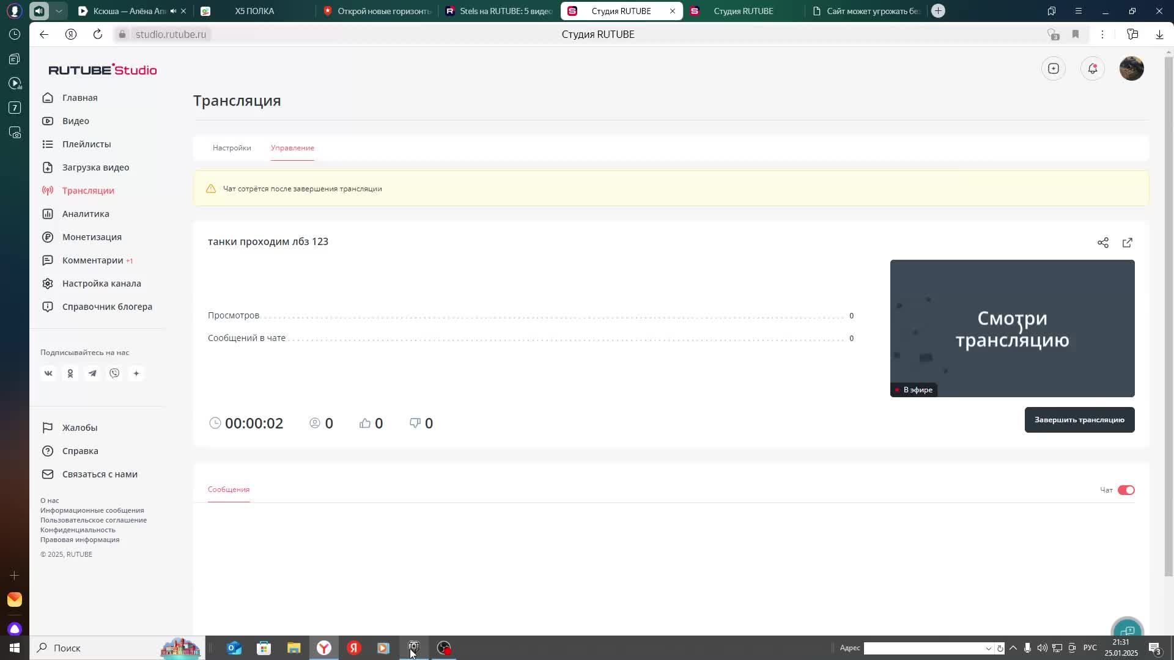Reload the studio.rutube.ru page

click(98, 34)
